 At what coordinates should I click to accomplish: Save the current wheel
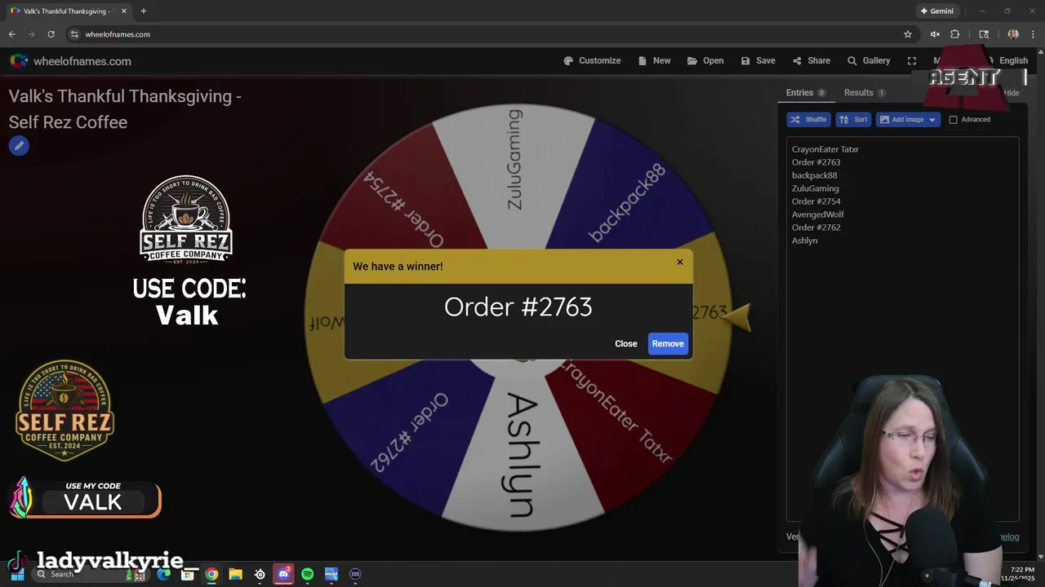(x=758, y=60)
